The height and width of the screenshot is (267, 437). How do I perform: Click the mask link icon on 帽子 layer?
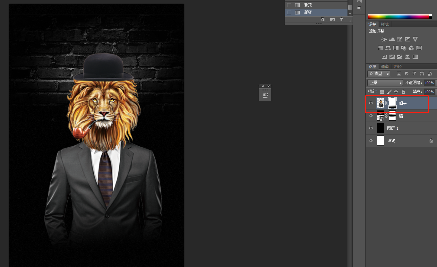386,103
